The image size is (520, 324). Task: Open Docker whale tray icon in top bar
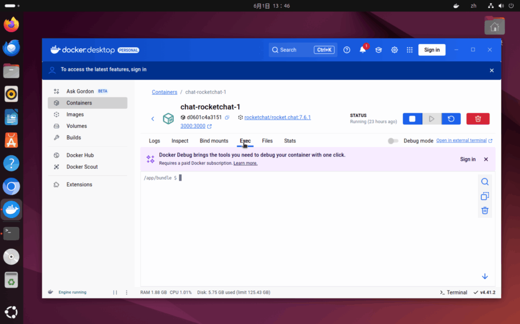(x=457, y=6)
